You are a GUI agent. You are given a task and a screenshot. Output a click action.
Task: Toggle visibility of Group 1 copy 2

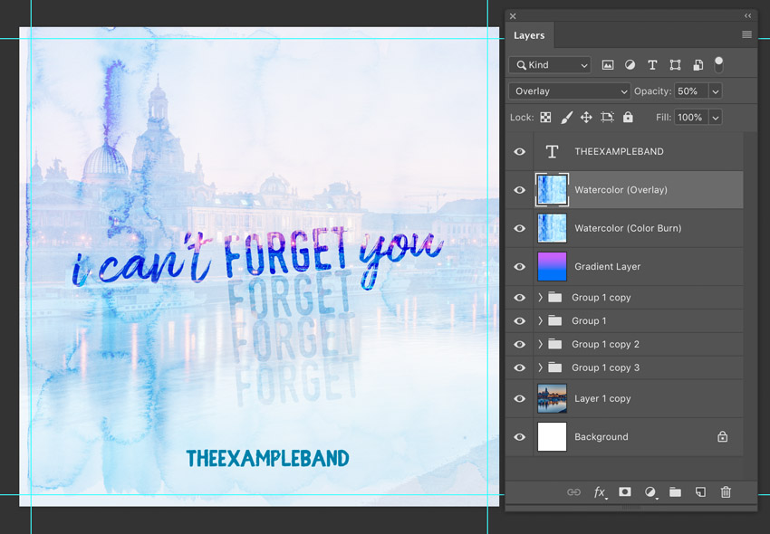coord(520,344)
